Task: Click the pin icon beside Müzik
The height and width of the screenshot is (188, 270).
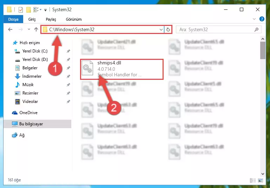Action: [68, 85]
